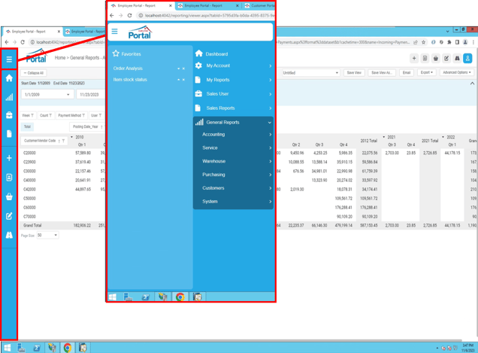Expand the Purchasing submenu
Image resolution: width=478 pixels, height=353 pixels.
[233, 175]
